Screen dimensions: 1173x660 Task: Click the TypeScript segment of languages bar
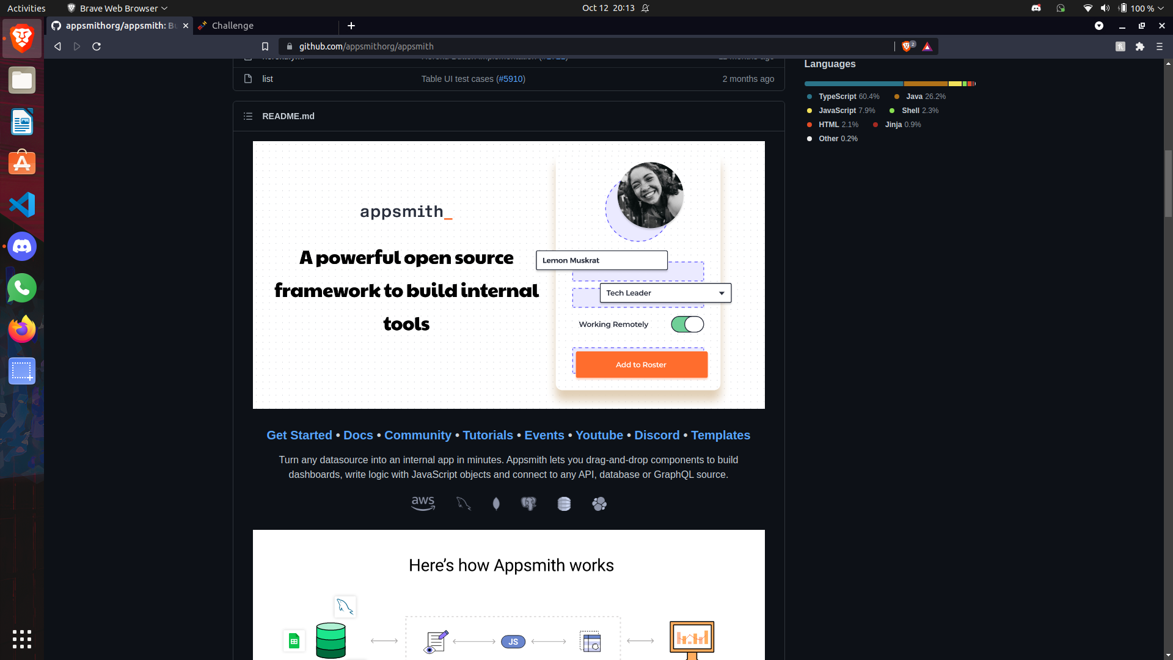tap(853, 84)
